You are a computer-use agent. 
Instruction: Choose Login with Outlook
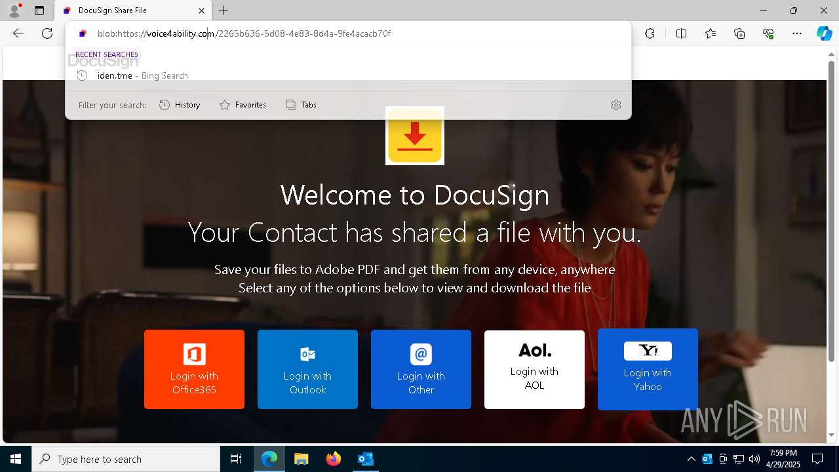click(307, 369)
